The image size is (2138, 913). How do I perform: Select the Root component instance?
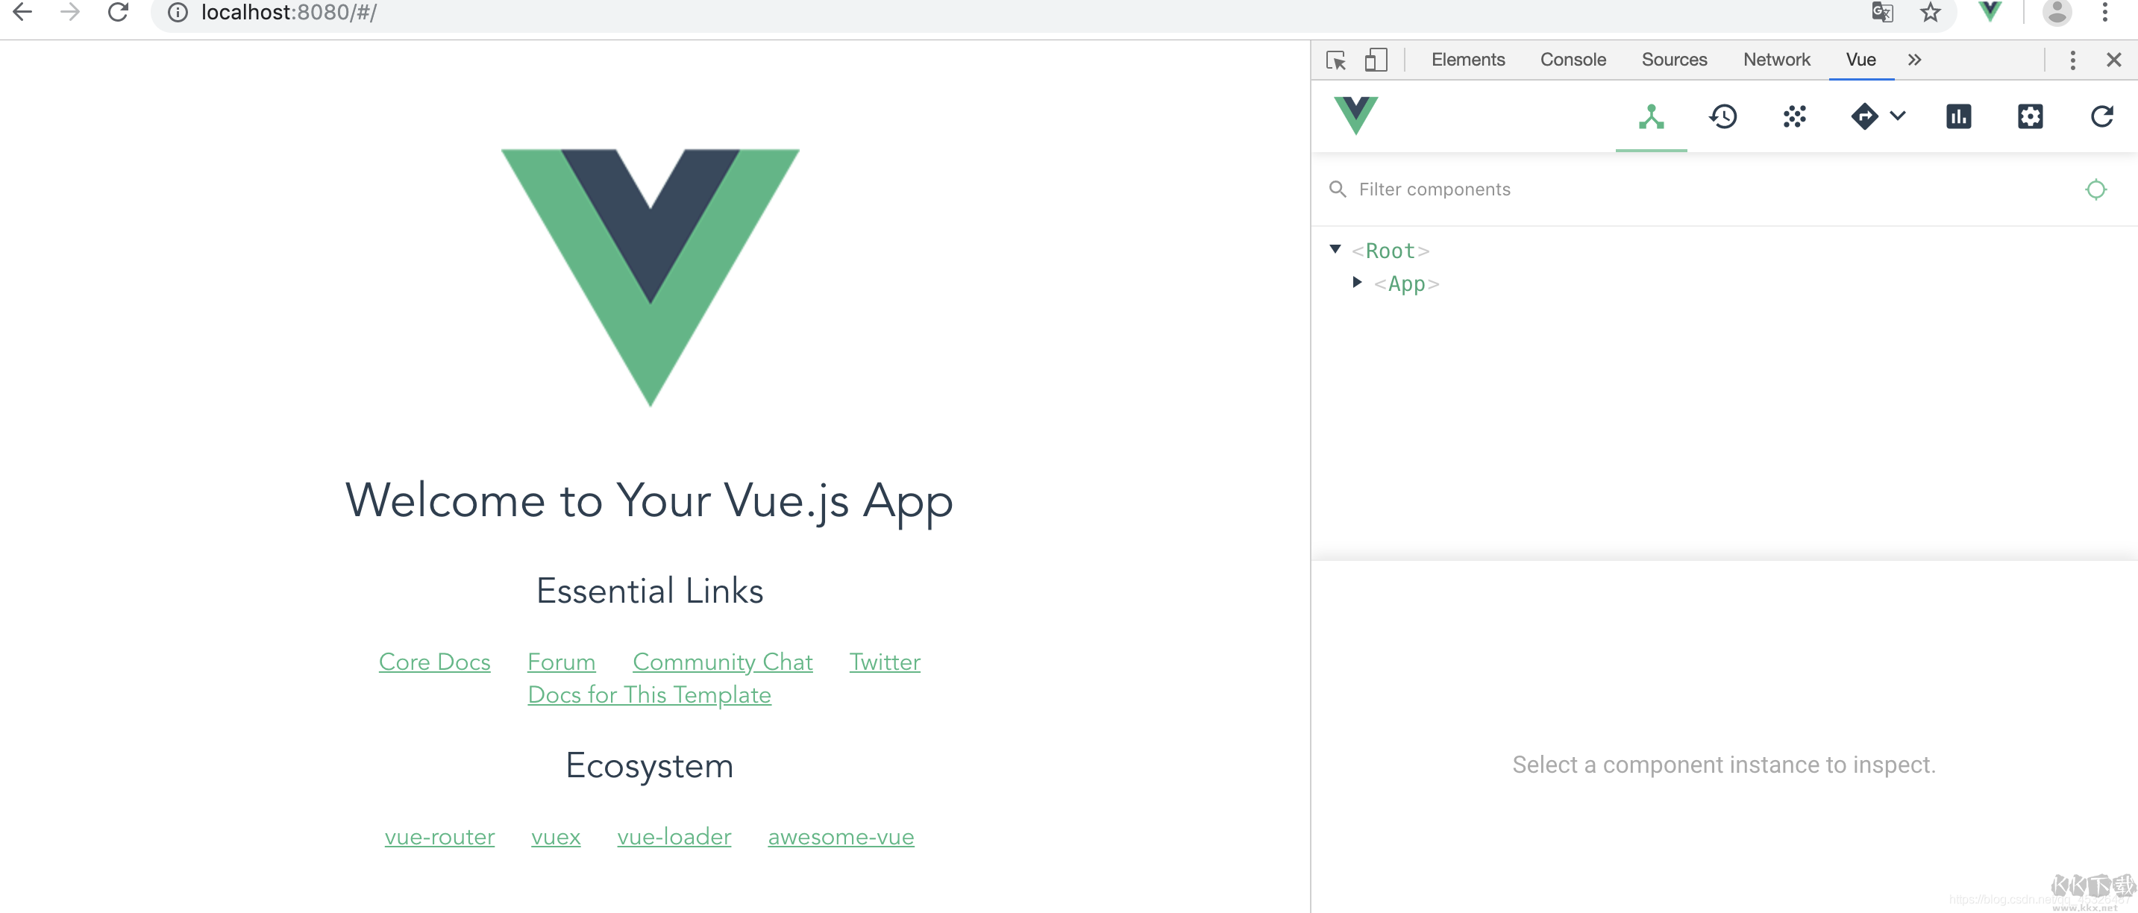tap(1392, 249)
